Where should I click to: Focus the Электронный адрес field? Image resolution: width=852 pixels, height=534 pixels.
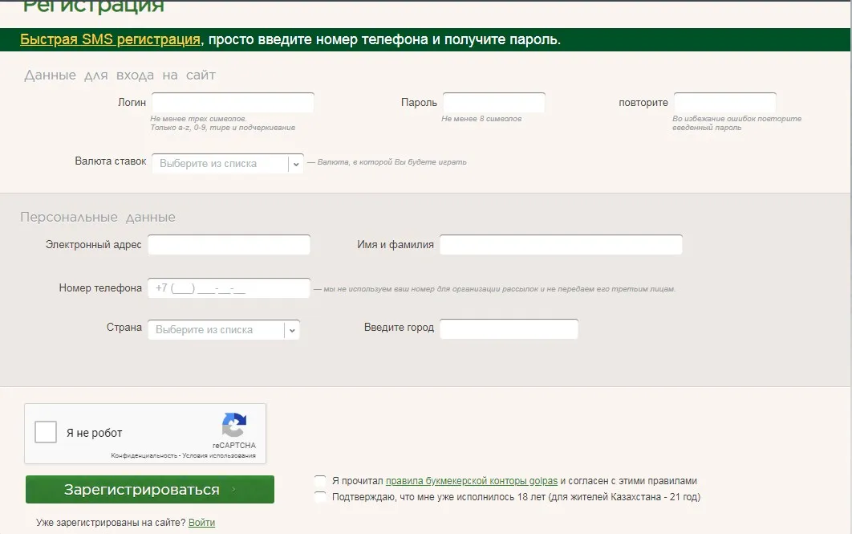229,245
